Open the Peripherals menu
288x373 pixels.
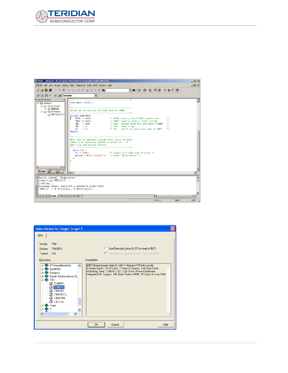click(x=80, y=85)
